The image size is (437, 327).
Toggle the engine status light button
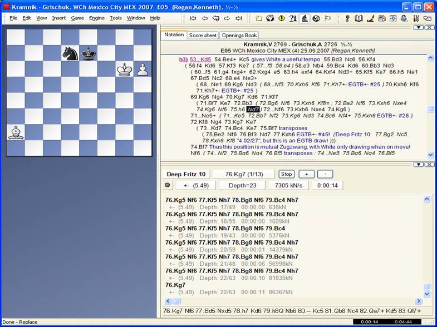pos(168,186)
